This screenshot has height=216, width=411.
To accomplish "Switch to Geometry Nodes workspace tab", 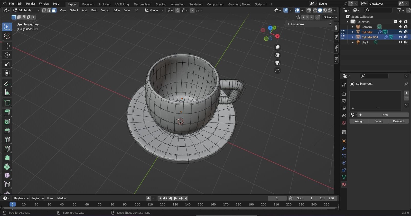I will (x=239, y=4).
